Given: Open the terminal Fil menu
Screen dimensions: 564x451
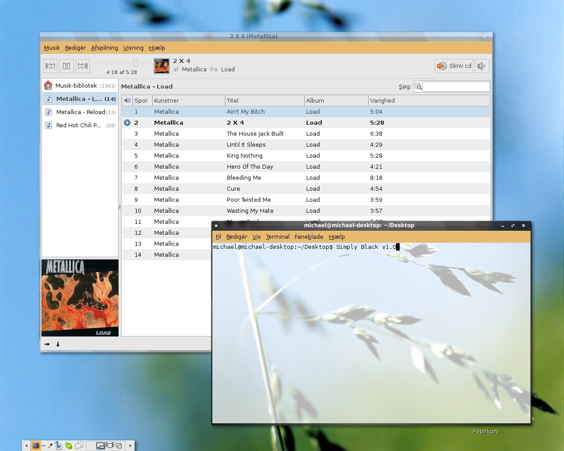Looking at the screenshot, I should [x=219, y=237].
